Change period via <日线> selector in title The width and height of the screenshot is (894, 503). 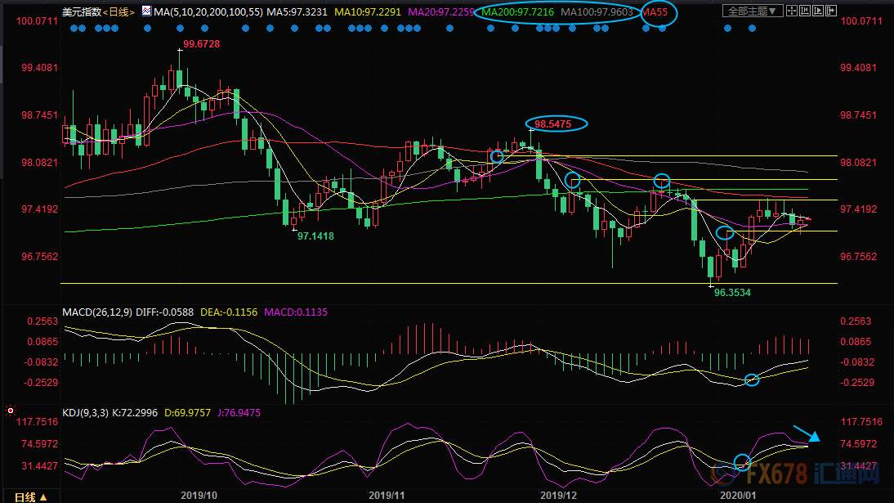point(118,11)
